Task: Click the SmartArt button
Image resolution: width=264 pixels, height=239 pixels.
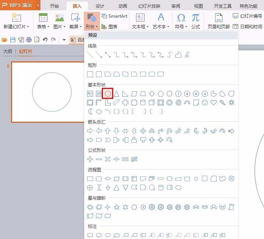Action: (x=114, y=16)
